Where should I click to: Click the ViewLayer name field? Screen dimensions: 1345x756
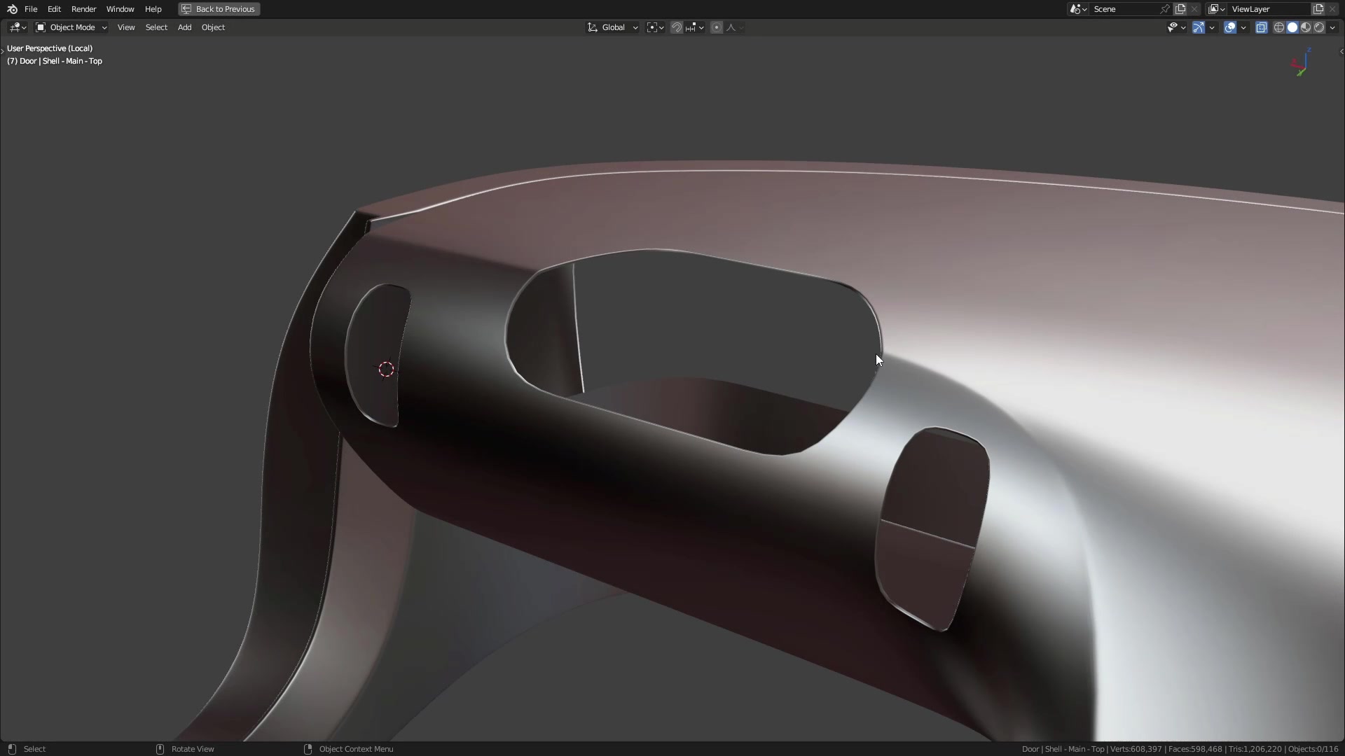pos(1269,9)
